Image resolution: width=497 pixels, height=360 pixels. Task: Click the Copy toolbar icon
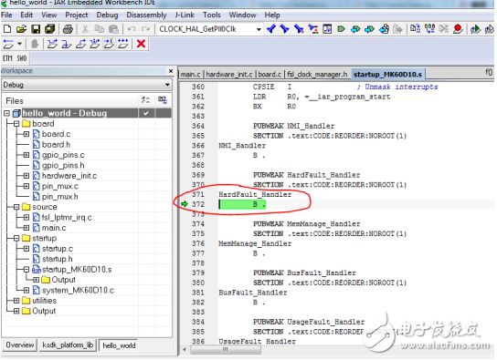tap(100, 29)
